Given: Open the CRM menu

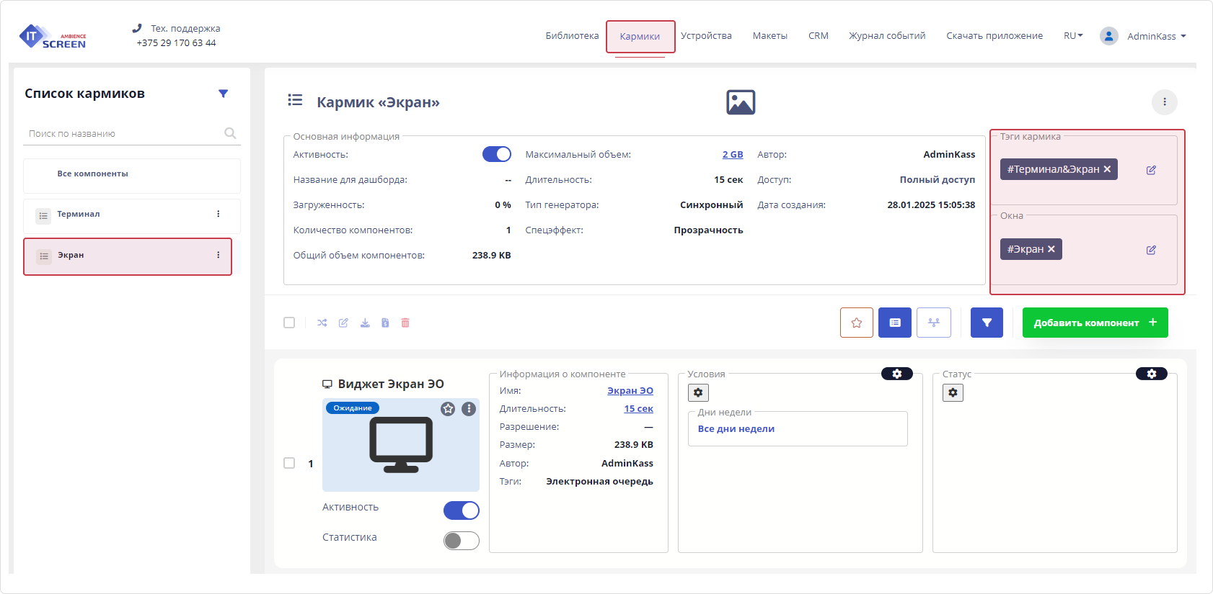Looking at the screenshot, I should [x=819, y=36].
